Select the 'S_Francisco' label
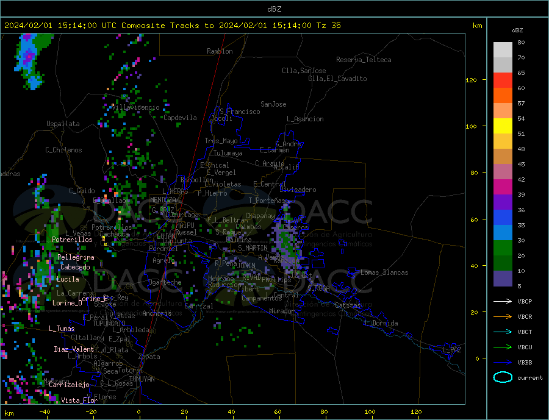549x420 pixels. coord(240,112)
